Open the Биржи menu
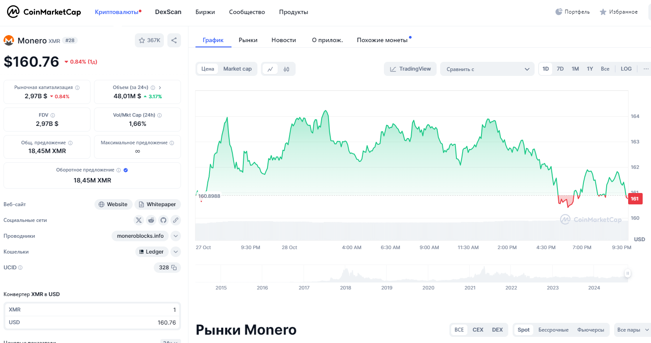The image size is (651, 343). [x=205, y=12]
